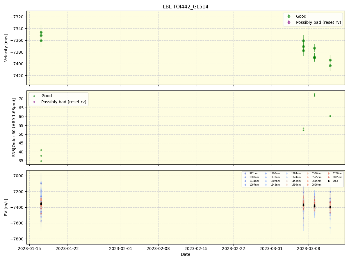The width and height of the screenshot is (349, 261).
Task: Click the 1003nm legend entry
Action: pyautogui.click(x=251, y=177)
